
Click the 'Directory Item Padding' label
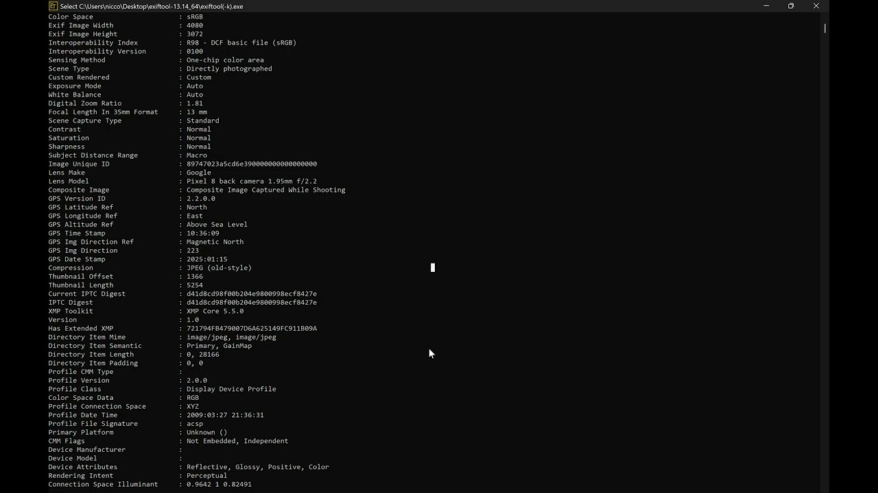[93, 363]
